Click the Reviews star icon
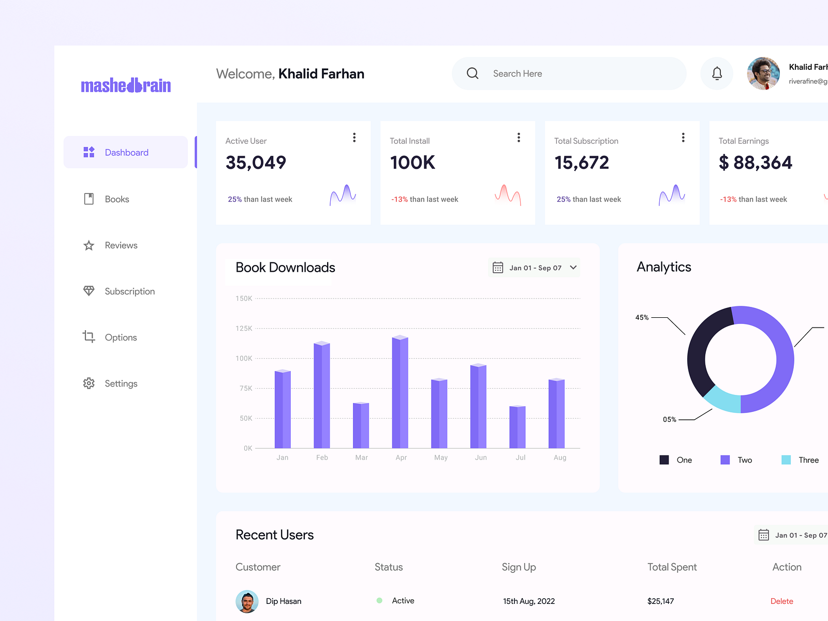 (x=88, y=245)
